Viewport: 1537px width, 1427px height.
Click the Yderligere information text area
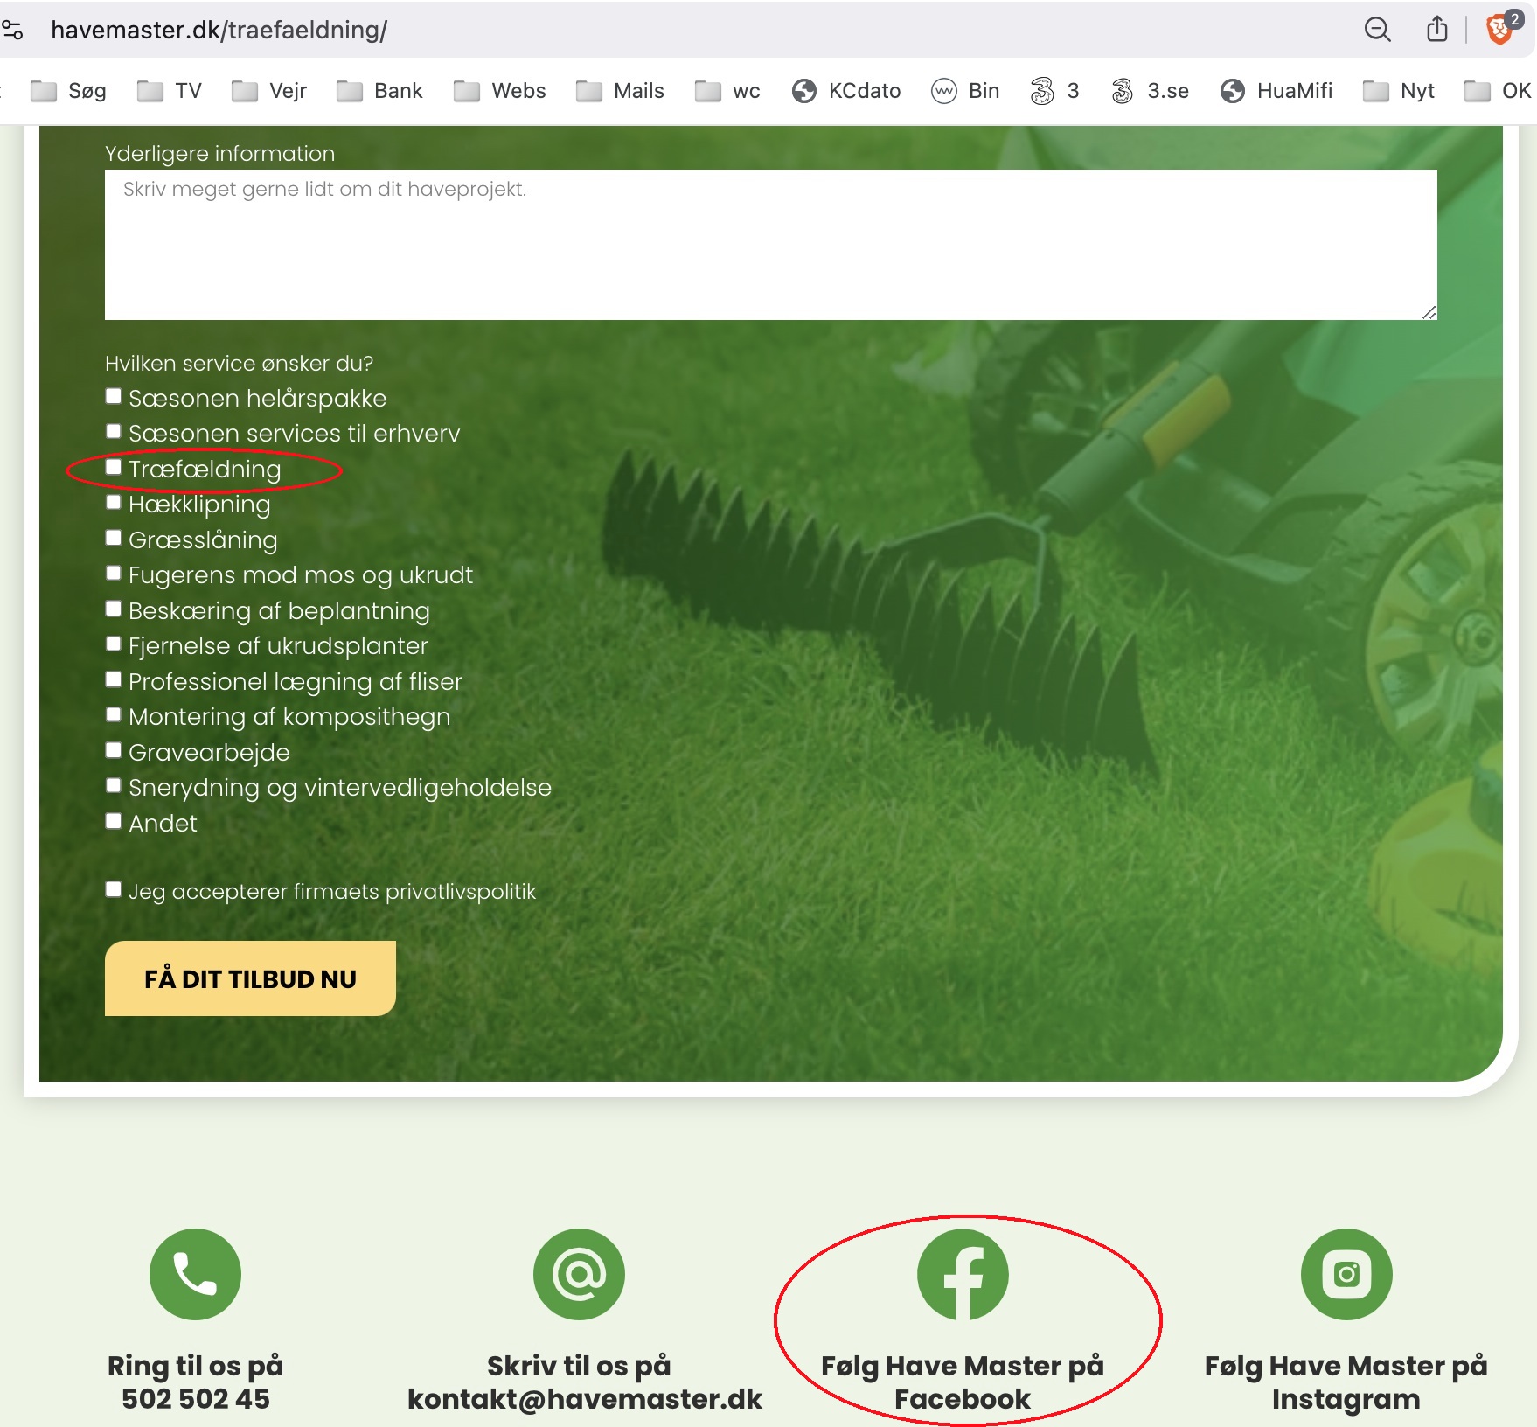(769, 245)
